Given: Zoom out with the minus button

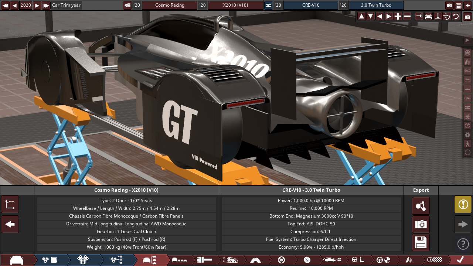Looking at the screenshot, I should coord(407,16).
